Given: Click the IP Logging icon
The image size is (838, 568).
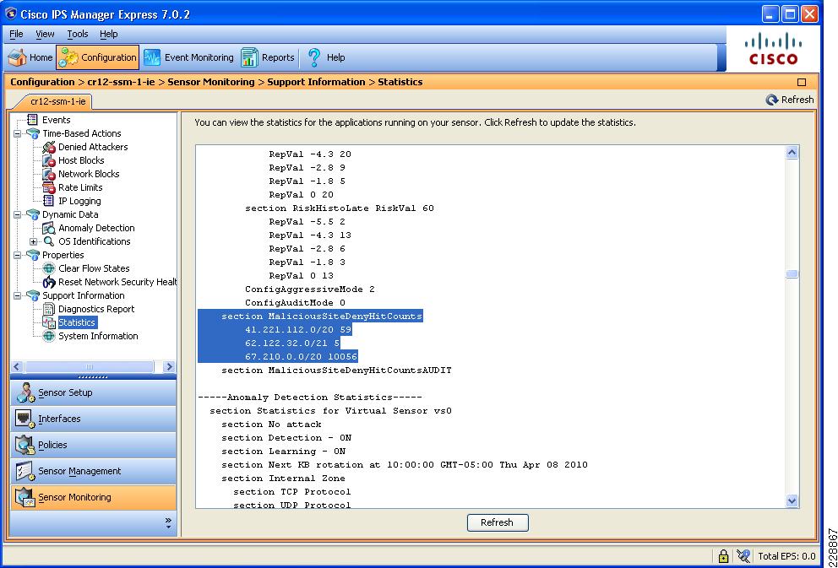Looking at the screenshot, I should pos(49,201).
